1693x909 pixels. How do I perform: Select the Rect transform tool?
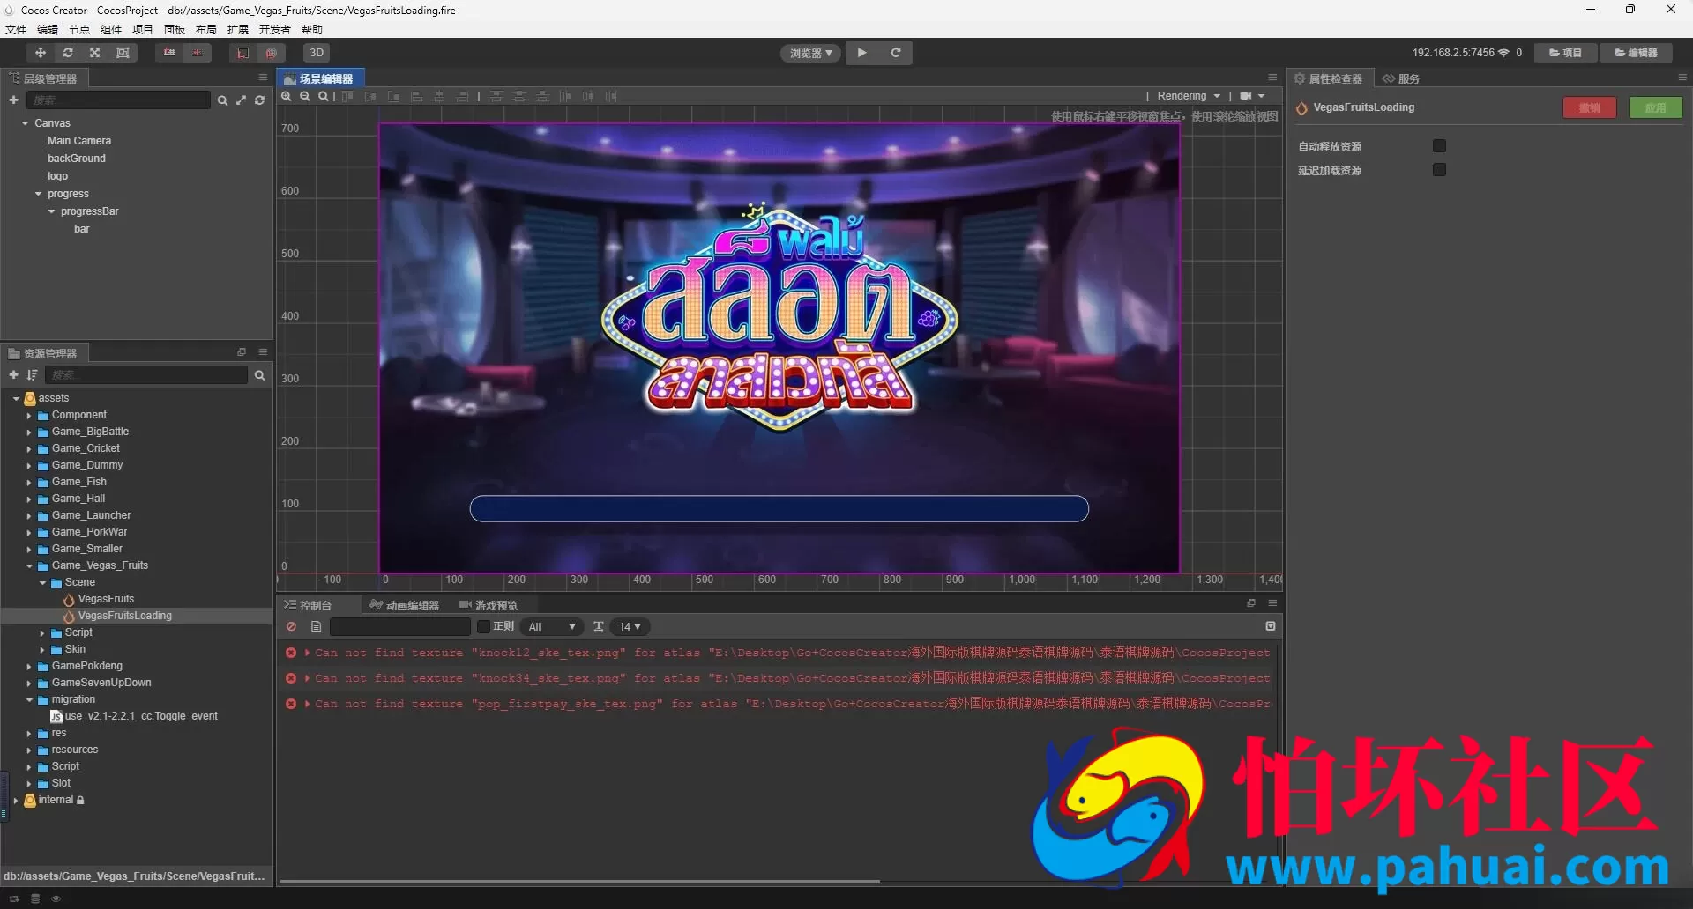point(123,53)
